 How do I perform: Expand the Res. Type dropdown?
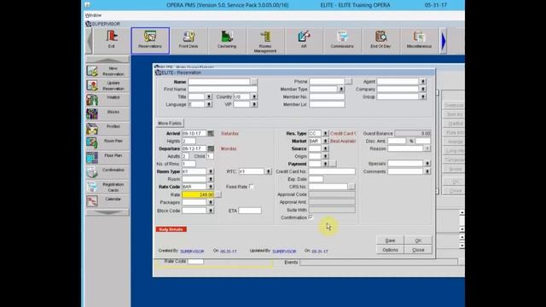[x=325, y=133]
